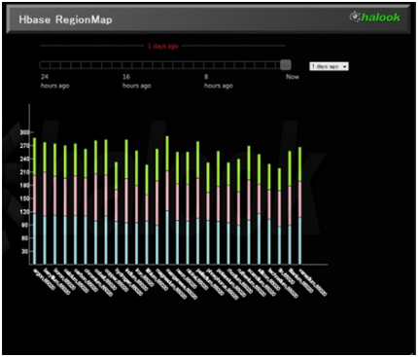The height and width of the screenshot is (357, 418).
Task: Click the pink segment of the rightmost bar
Action: click(299, 199)
